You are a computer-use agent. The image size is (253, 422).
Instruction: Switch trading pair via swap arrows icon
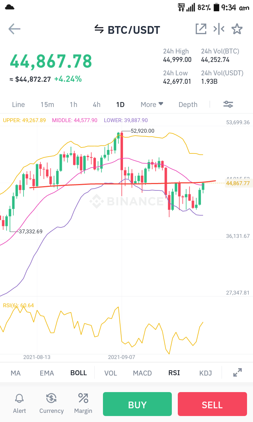[x=99, y=29]
